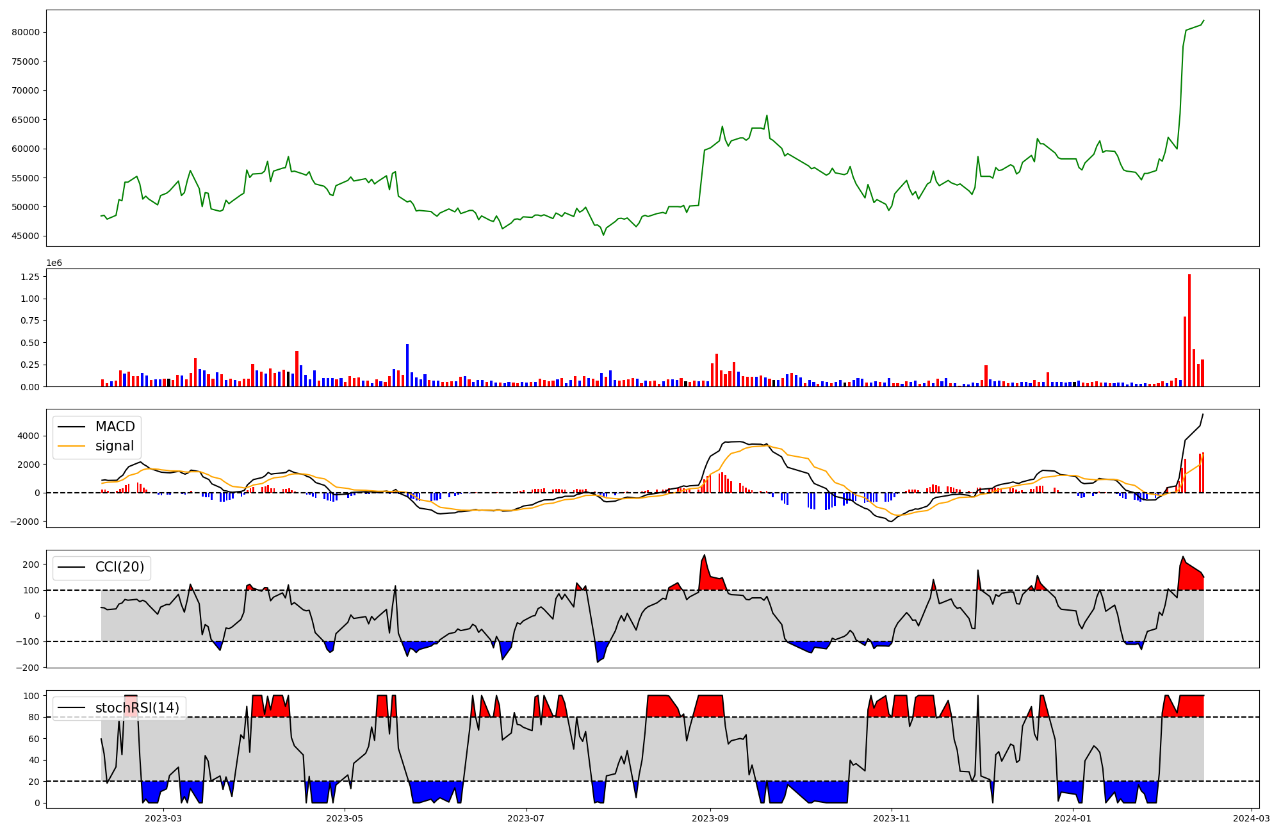Click the 80000 price axis tick label
This screenshot has width=1281, height=833.
coord(26,33)
